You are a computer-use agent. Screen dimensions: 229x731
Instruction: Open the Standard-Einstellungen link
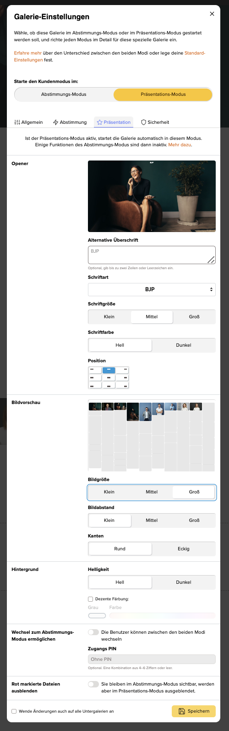(109, 56)
